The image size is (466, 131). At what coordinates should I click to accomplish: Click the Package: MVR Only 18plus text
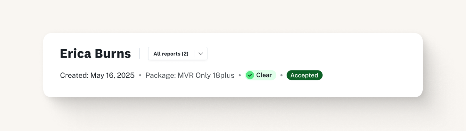click(x=190, y=75)
